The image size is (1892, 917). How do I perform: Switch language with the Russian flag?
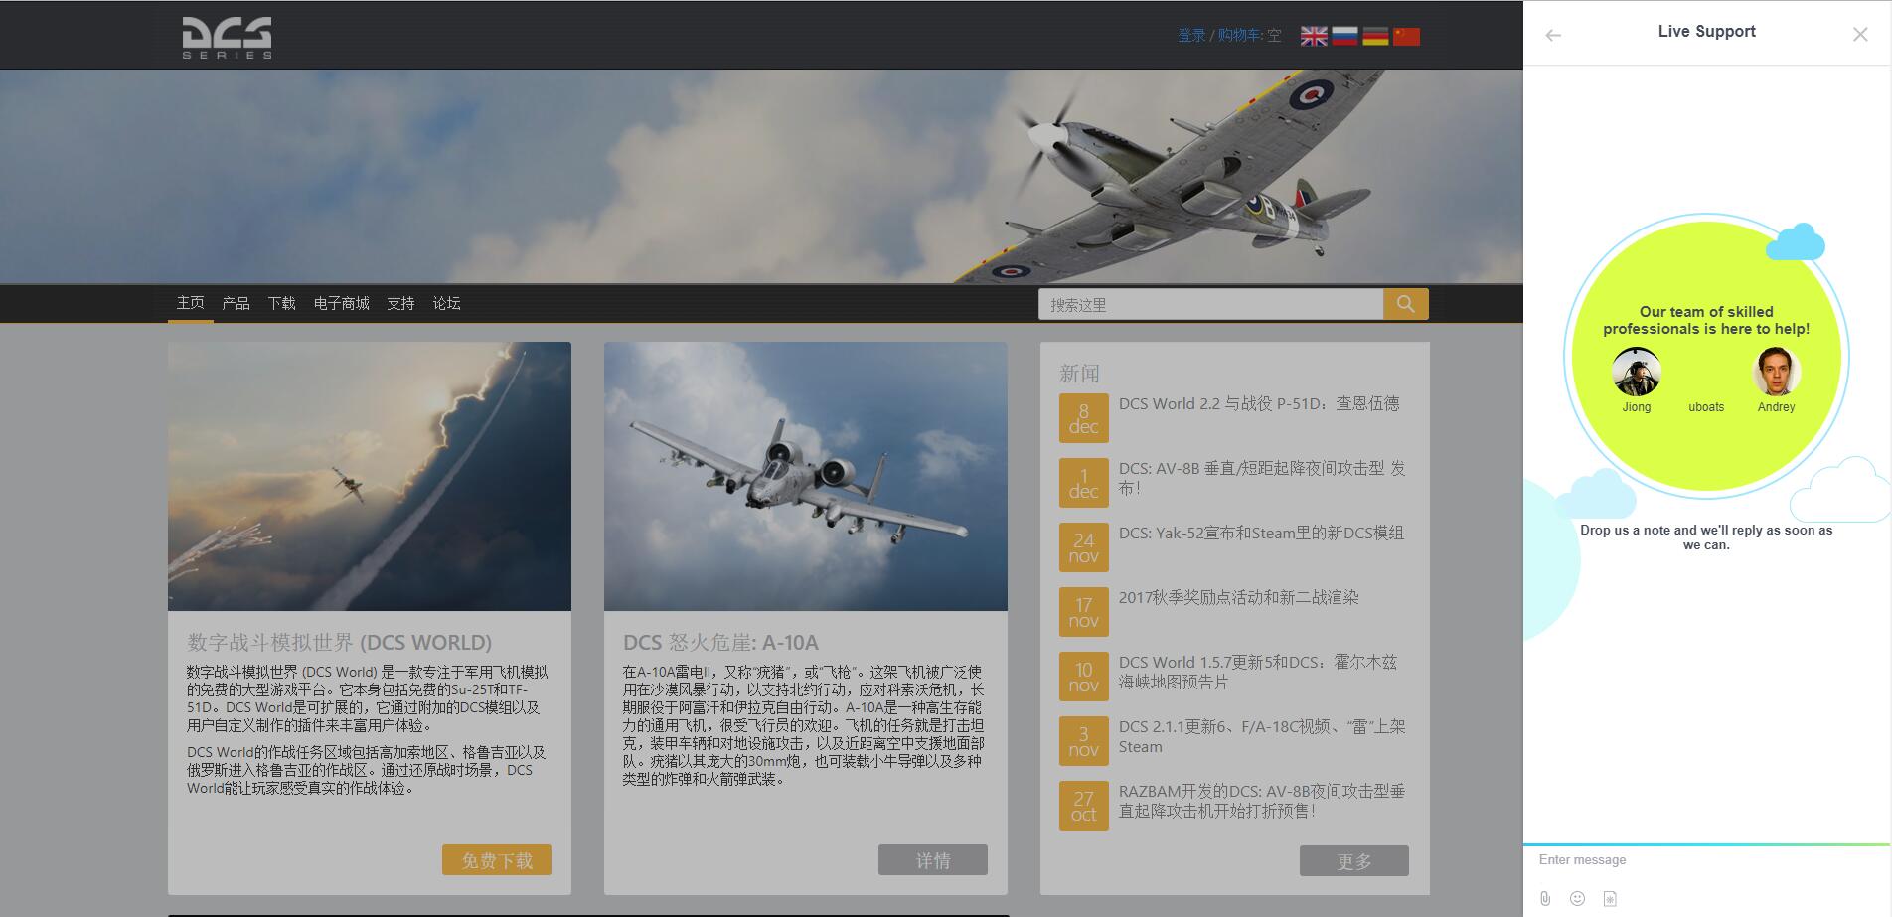coord(1344,36)
